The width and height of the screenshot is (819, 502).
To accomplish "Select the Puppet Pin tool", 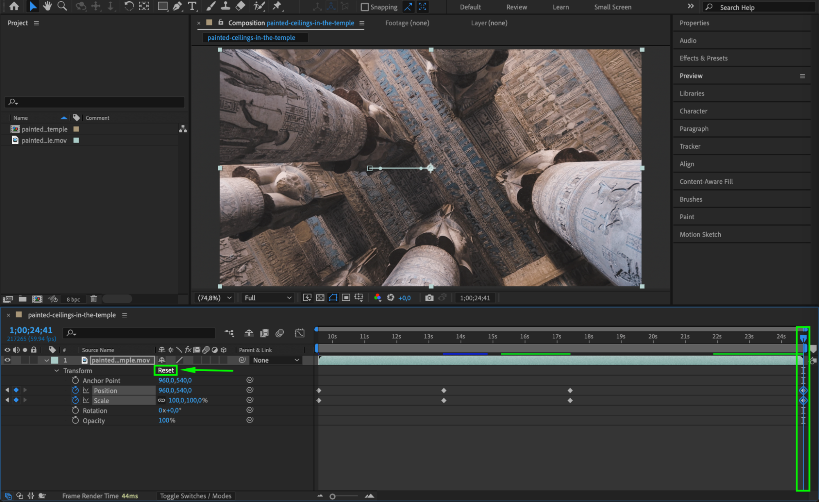I will 277,6.
